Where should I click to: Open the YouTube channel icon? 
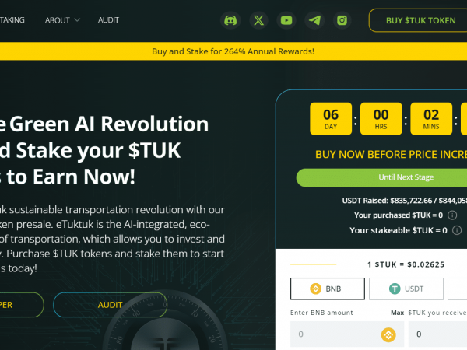tap(286, 20)
